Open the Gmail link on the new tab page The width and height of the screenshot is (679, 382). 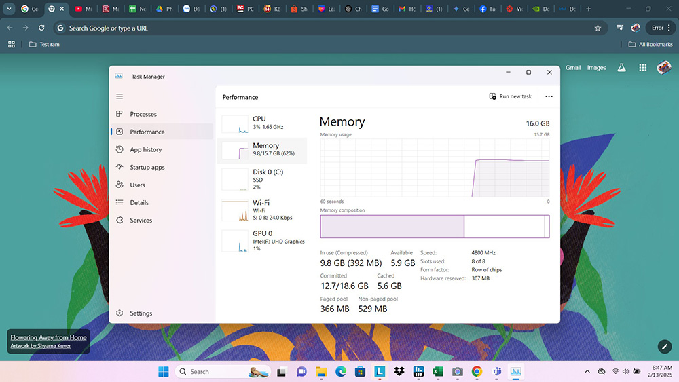click(573, 67)
